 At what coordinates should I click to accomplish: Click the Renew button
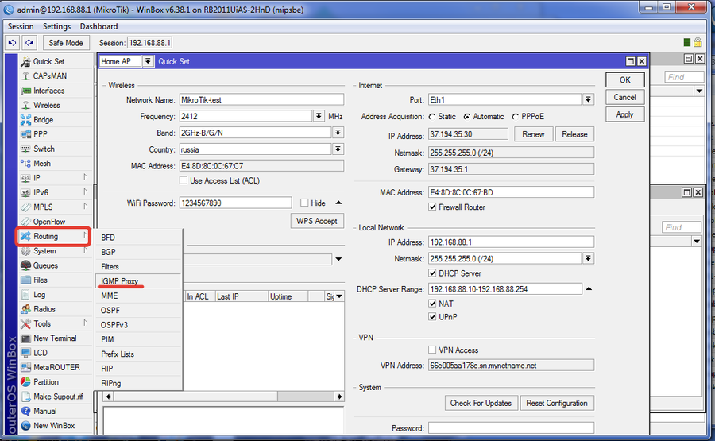(534, 134)
